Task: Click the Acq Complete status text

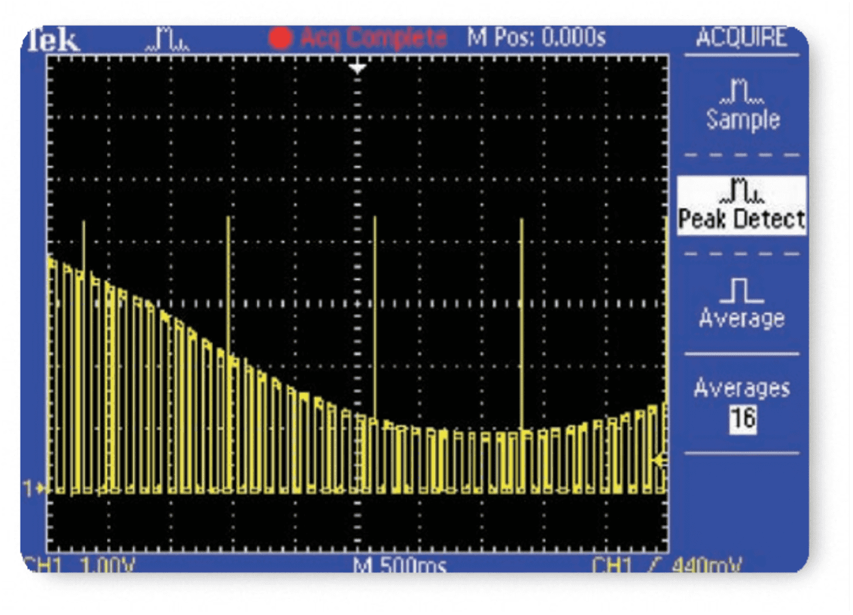Action: click(374, 38)
